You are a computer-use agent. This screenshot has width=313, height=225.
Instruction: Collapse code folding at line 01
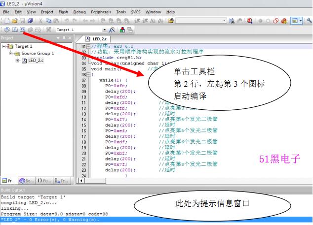[88, 47]
